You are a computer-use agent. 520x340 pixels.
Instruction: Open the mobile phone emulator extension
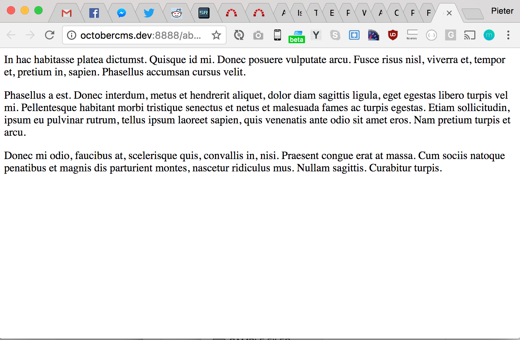(x=278, y=35)
